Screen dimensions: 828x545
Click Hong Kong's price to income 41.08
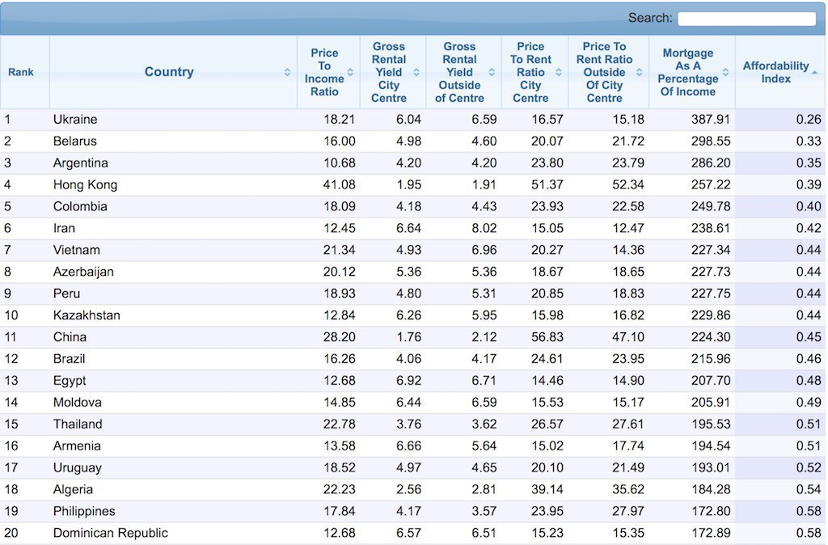339,185
